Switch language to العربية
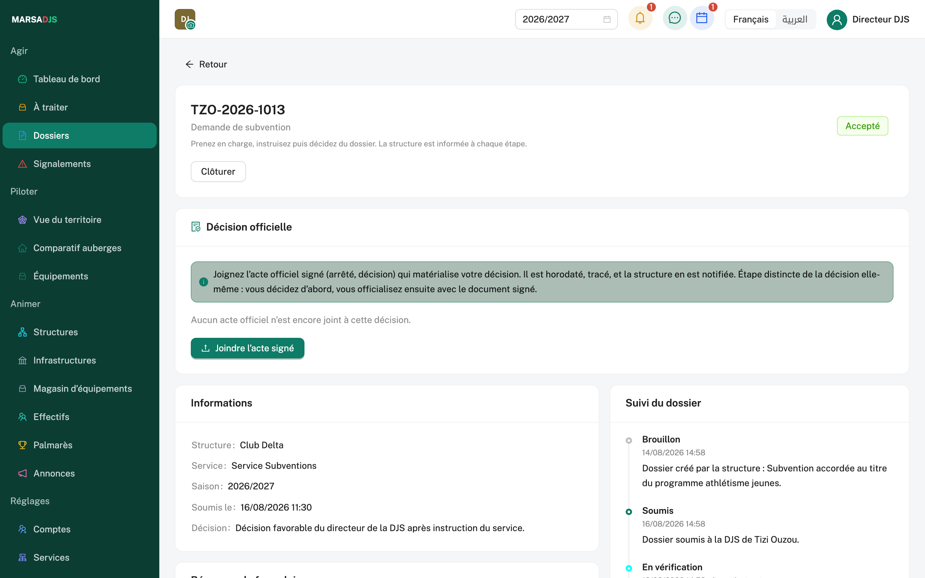The image size is (925, 578). (x=795, y=20)
